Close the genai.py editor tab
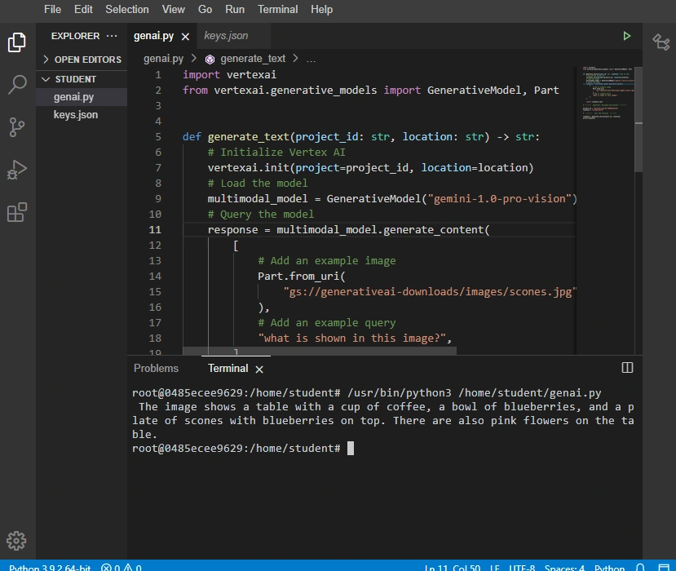 point(185,37)
